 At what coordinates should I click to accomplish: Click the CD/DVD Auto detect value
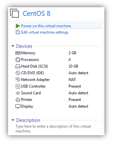pyautogui.click(x=78, y=73)
